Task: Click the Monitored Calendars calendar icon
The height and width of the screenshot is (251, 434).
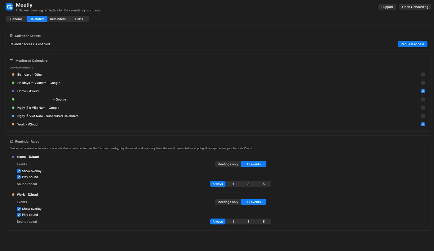Action: coord(11,61)
